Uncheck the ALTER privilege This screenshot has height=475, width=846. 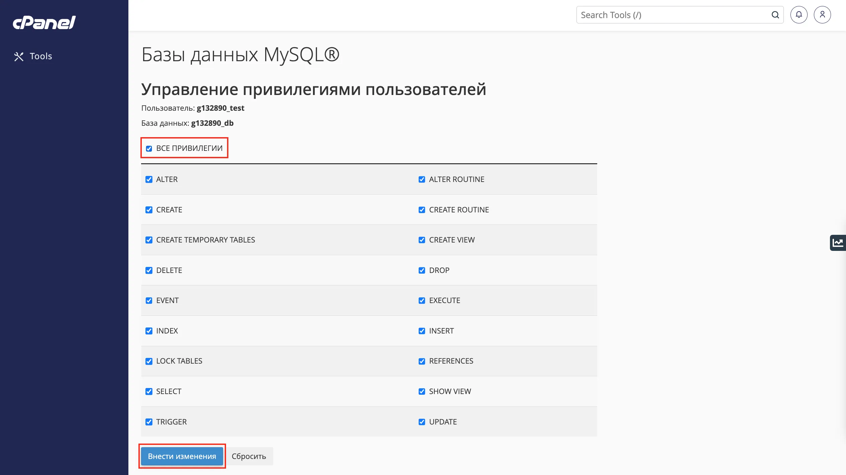(149, 179)
